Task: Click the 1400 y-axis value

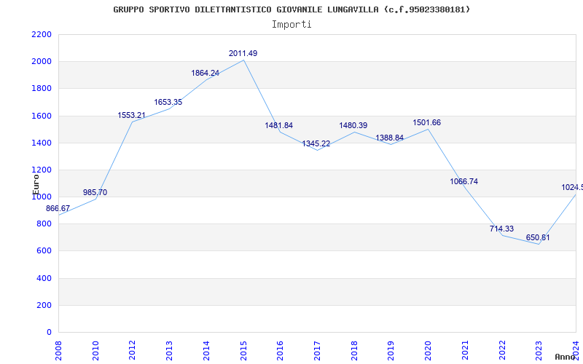Action: (42, 143)
